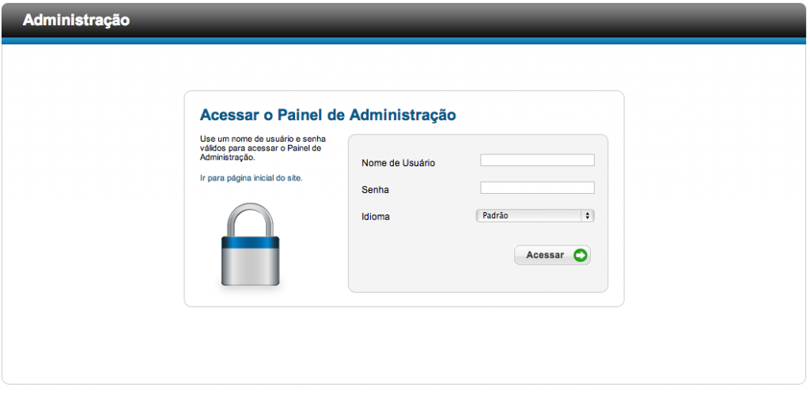810x406 pixels.
Task: Click the 'Idioma' label
Action: [x=376, y=216]
